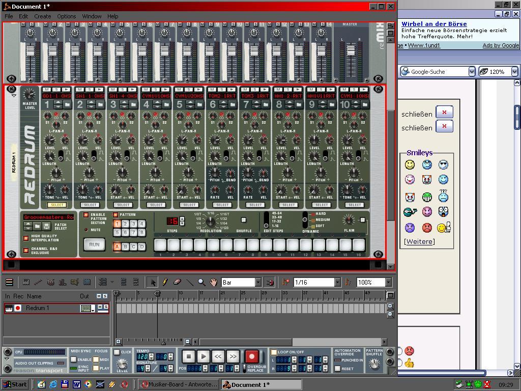Open the 120% zoom dropdown in browser

(x=514, y=71)
